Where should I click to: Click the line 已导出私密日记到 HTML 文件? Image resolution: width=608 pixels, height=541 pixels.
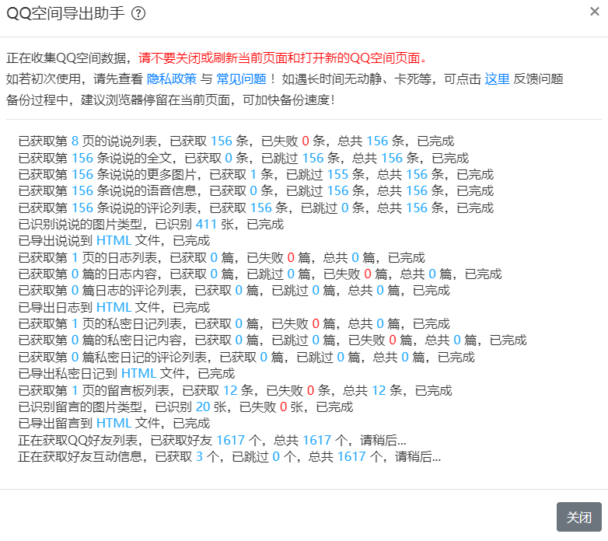tap(127, 374)
